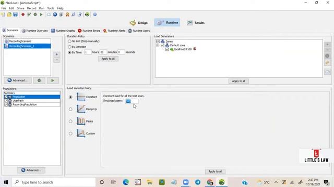
Task: Toggle the Population checkbox
Action: pyautogui.click(x=6, y=97)
